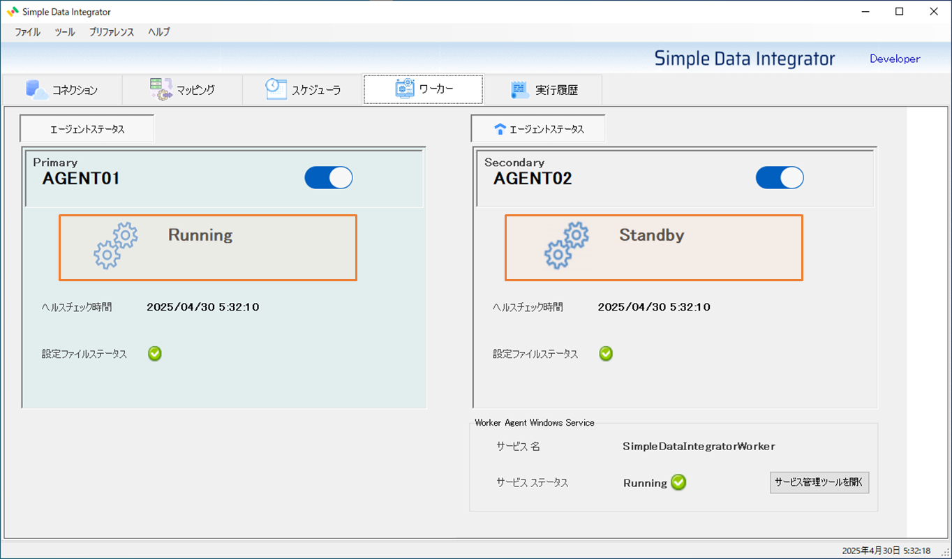Click the AGENT01 name text
This screenshot has height=559, width=952.
click(81, 179)
